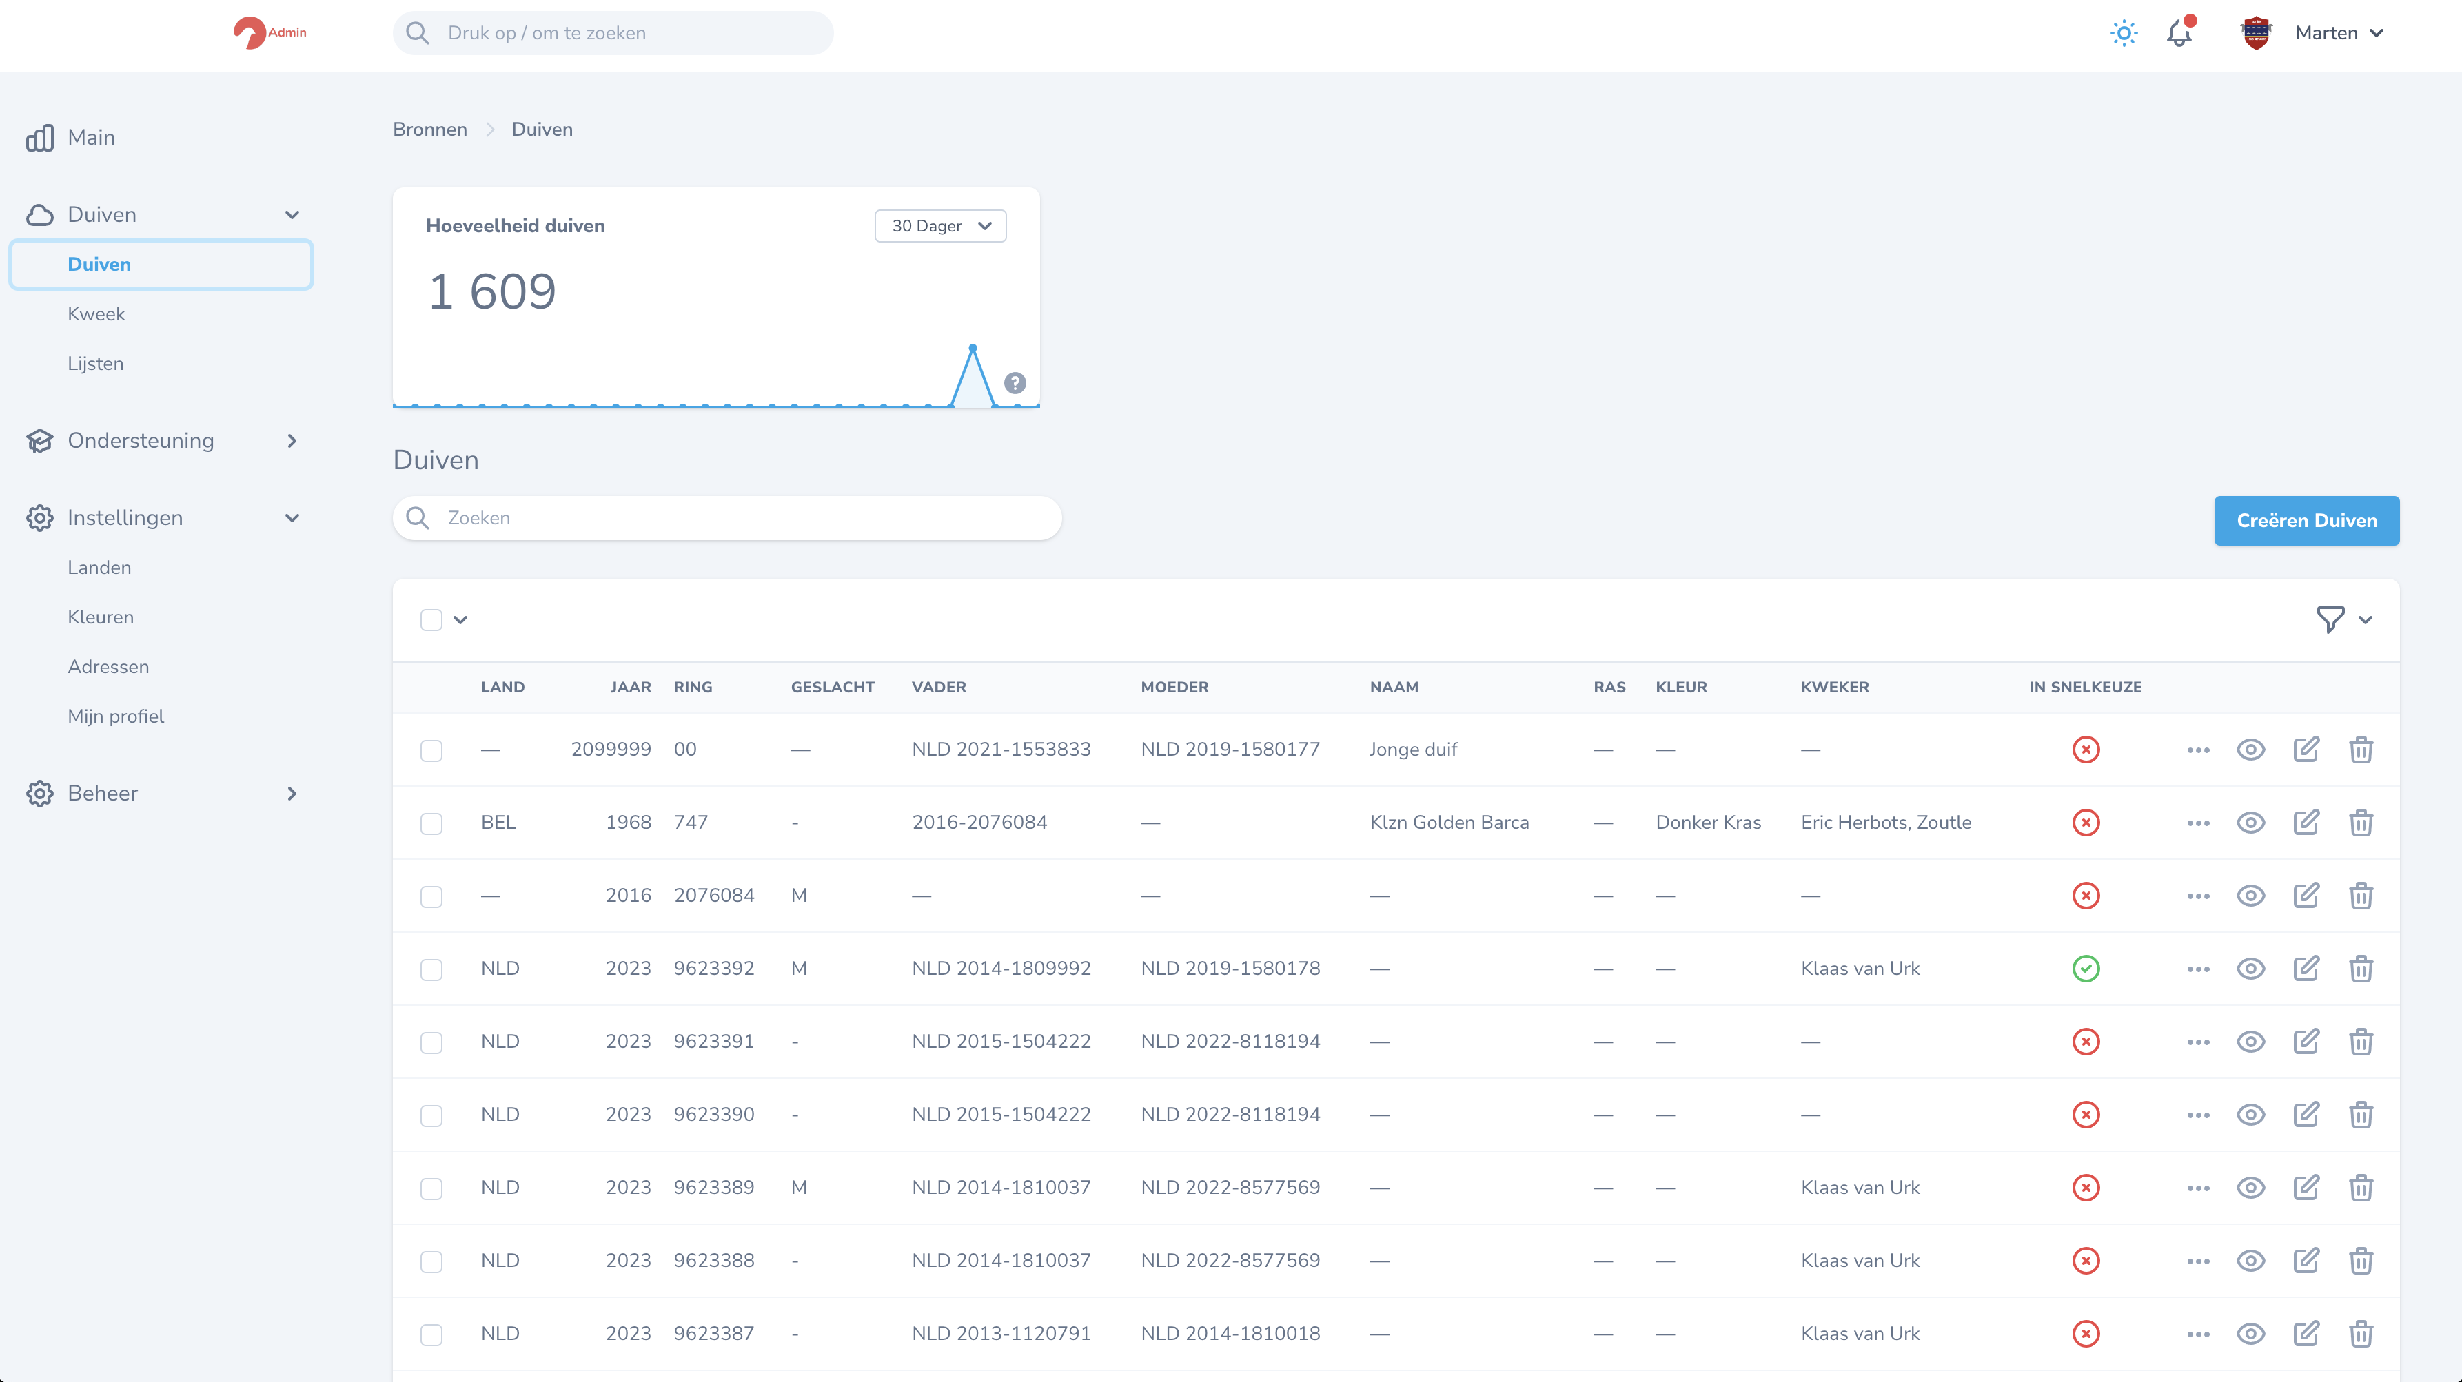
Task: Check the select-all rows checkbox
Action: (x=431, y=620)
